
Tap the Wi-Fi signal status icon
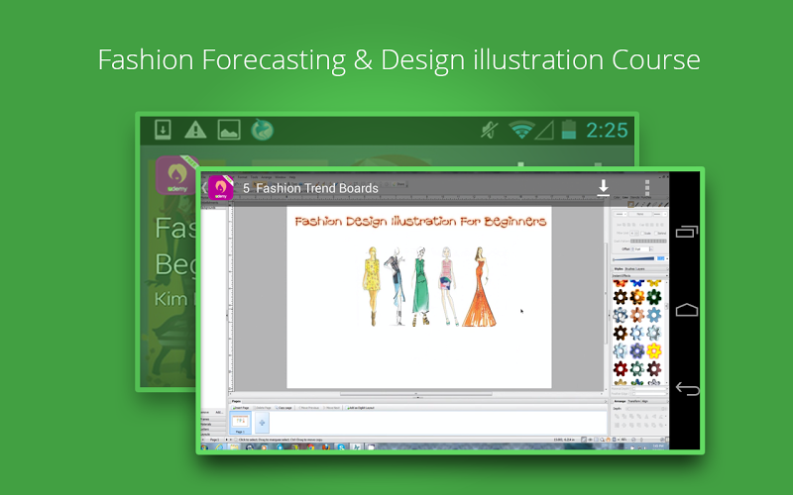coord(521,130)
